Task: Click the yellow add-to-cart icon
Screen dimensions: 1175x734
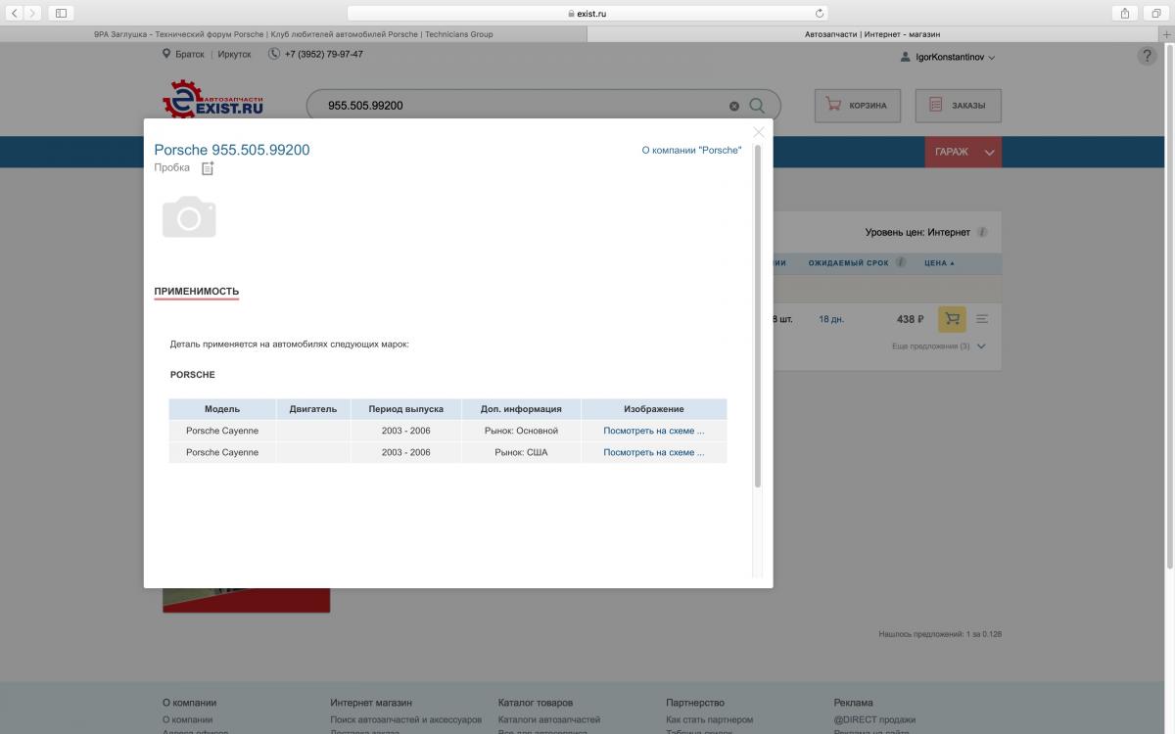Action: click(951, 319)
